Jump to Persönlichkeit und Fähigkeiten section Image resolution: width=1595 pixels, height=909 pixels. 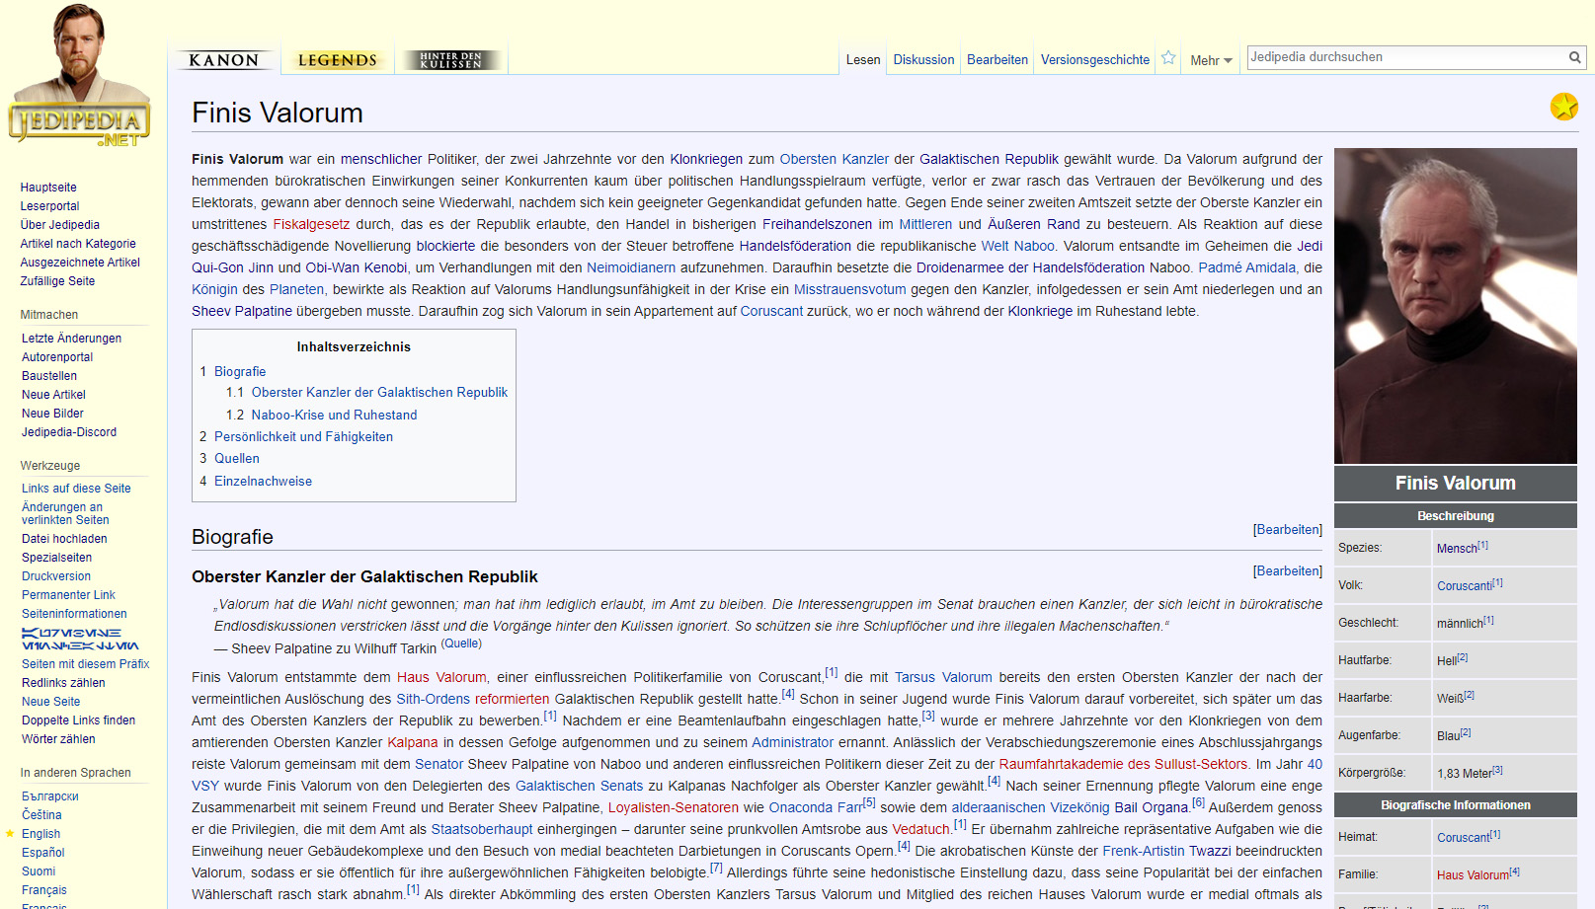coord(303,437)
